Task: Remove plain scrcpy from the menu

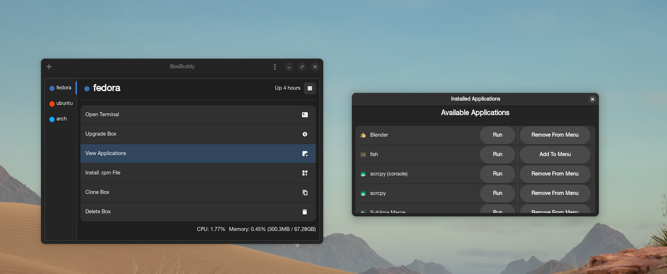Action: pyautogui.click(x=555, y=193)
